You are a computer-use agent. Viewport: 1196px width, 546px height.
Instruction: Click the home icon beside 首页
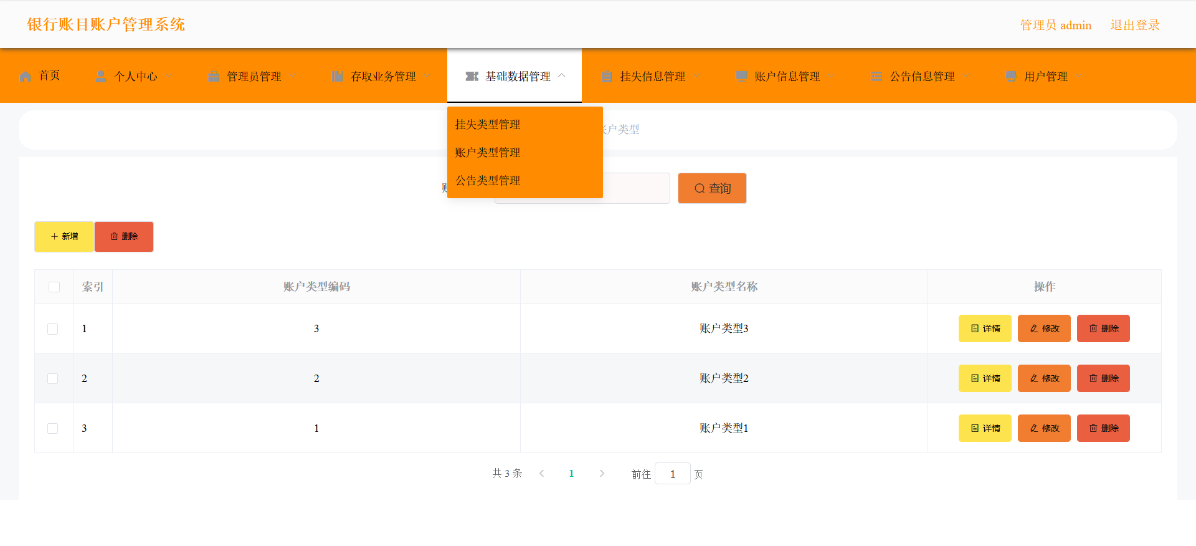click(26, 77)
